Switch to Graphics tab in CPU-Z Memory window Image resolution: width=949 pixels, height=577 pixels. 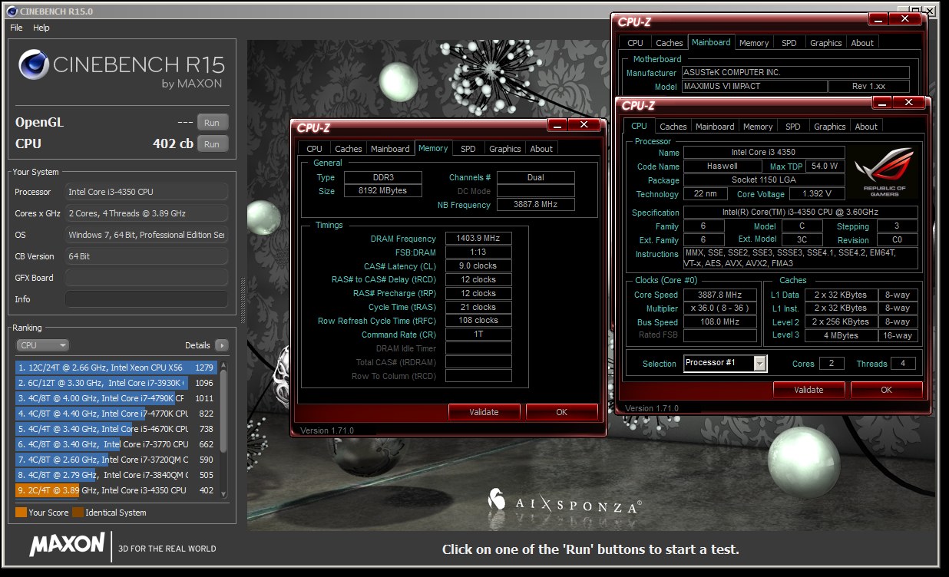click(x=504, y=149)
